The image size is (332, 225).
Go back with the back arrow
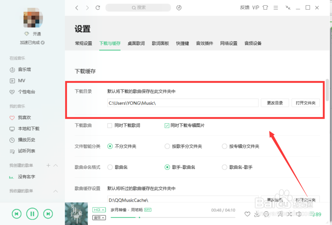tap(77, 8)
